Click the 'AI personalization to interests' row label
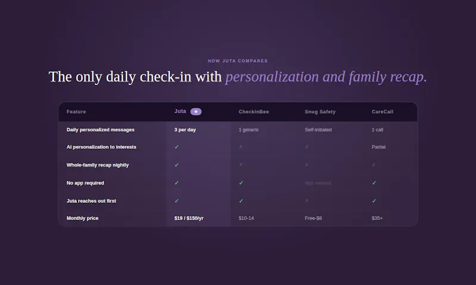Image resolution: width=476 pixels, height=285 pixels. pos(101,147)
